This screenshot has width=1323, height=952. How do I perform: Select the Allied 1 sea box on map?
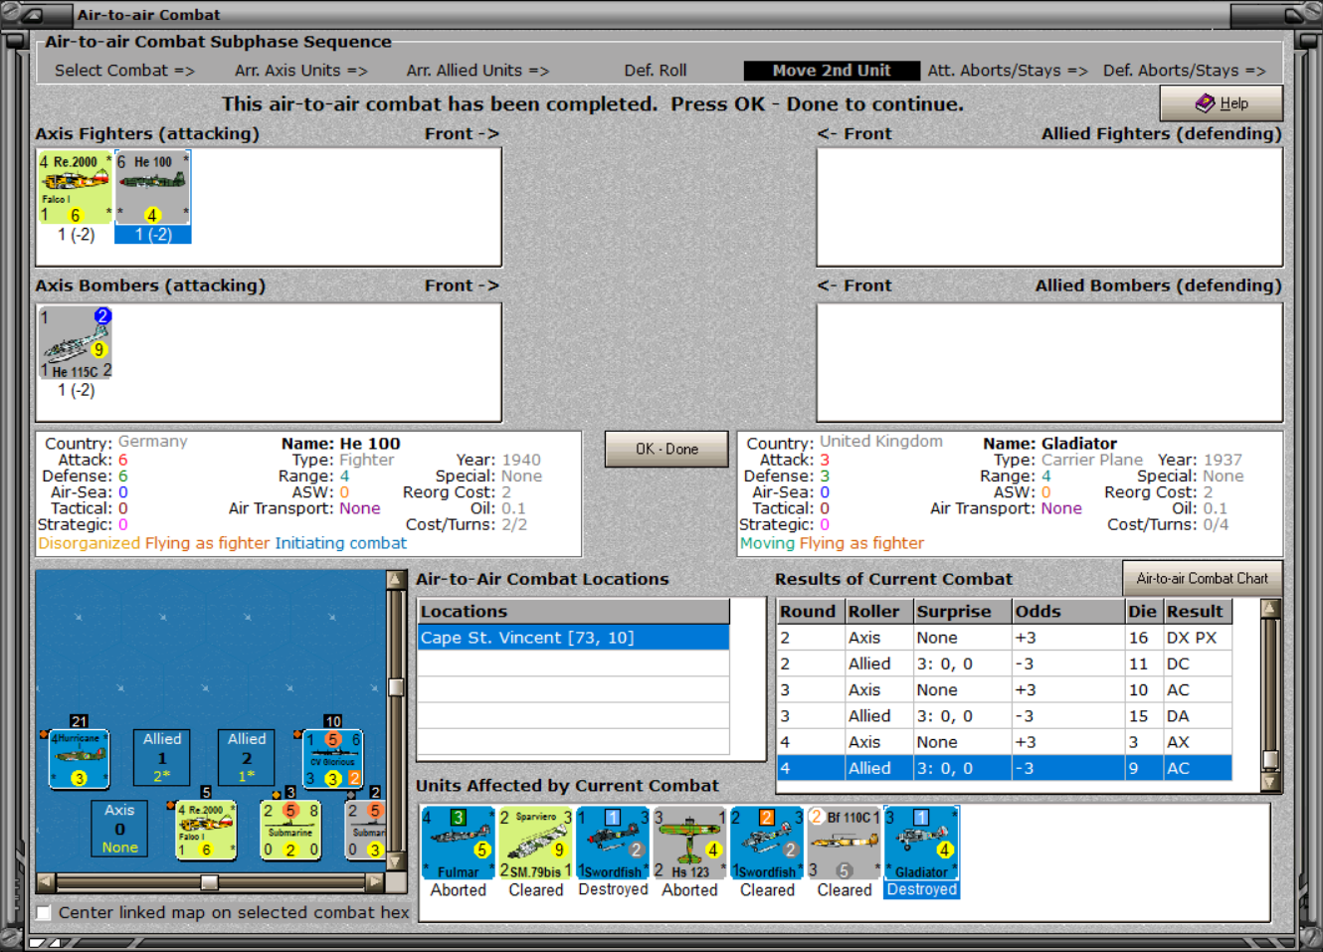pos(162,757)
